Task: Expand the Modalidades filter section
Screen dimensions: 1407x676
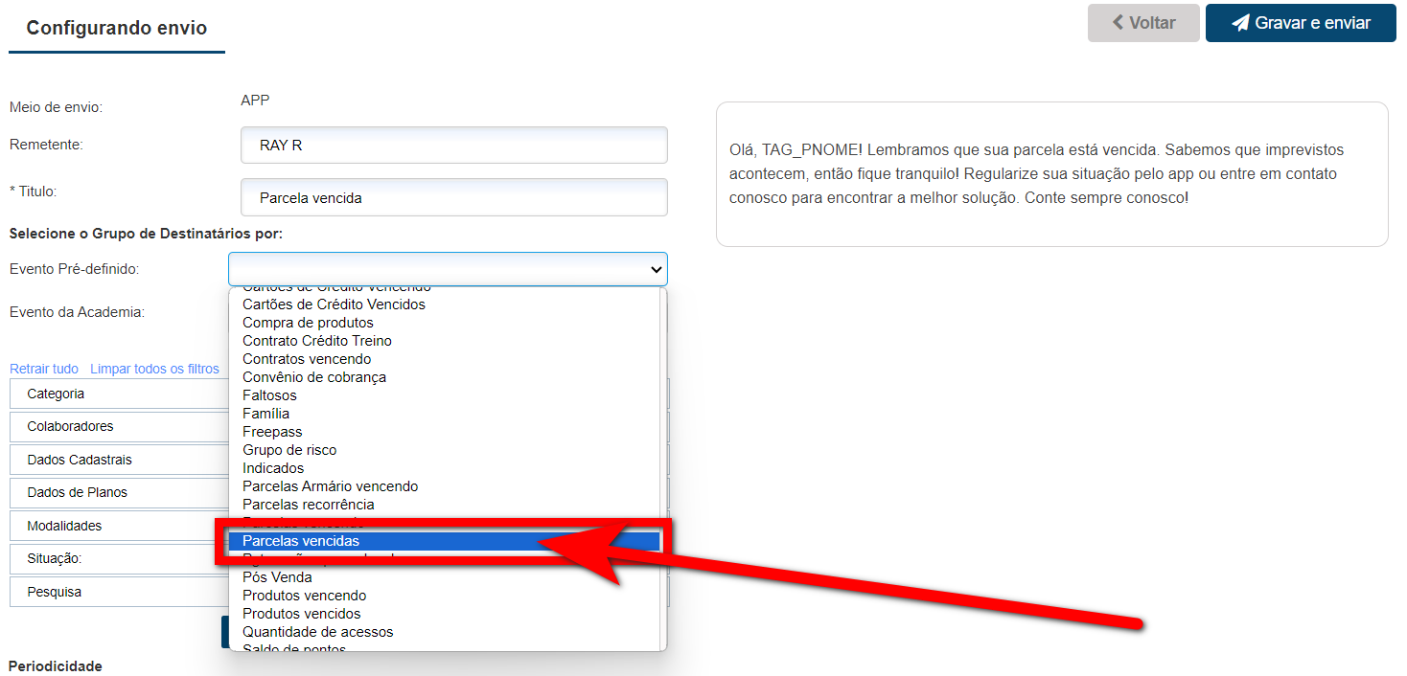Action: 64,526
